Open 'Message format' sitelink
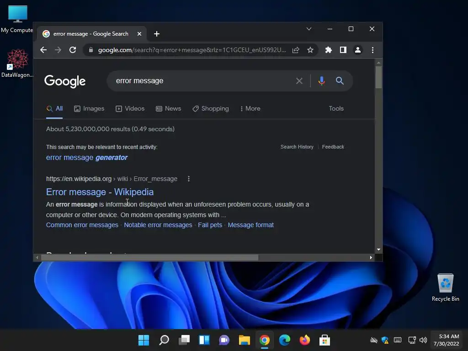 (x=251, y=225)
